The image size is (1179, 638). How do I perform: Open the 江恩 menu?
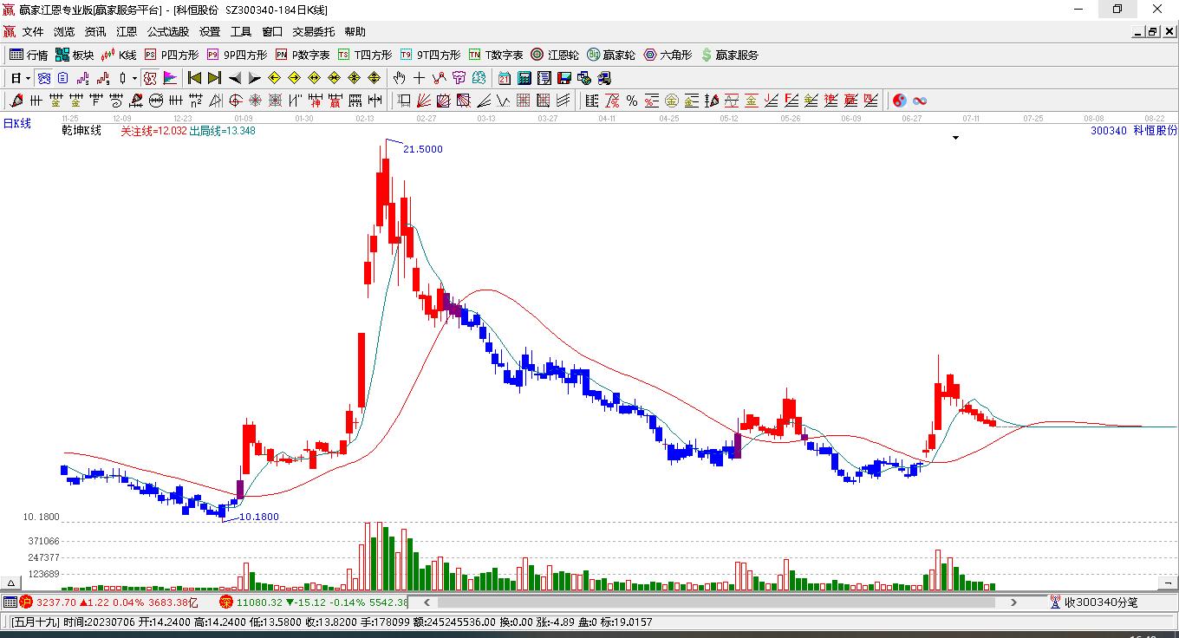127,32
